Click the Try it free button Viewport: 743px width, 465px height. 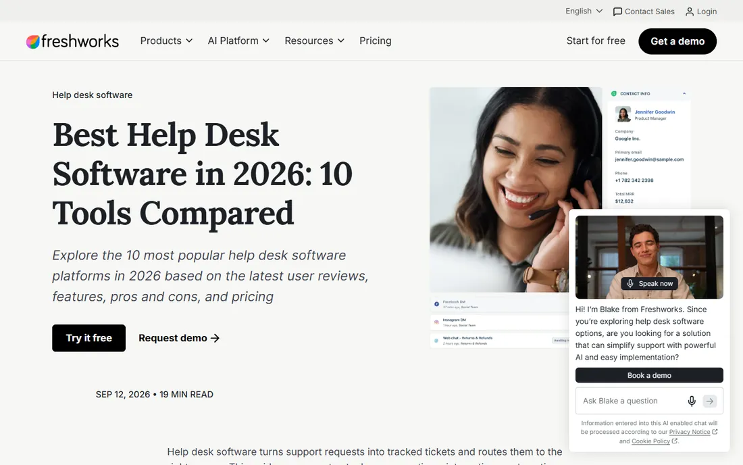[x=88, y=338]
